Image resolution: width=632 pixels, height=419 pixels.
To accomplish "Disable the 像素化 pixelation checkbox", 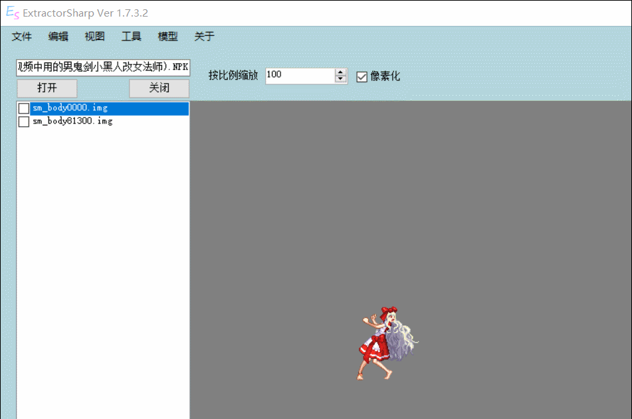I will click(x=362, y=77).
